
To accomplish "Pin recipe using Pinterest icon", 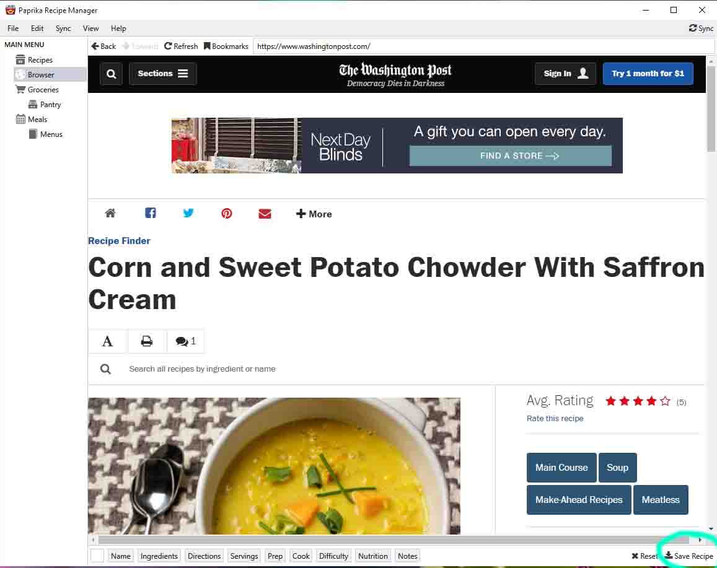I will [226, 214].
